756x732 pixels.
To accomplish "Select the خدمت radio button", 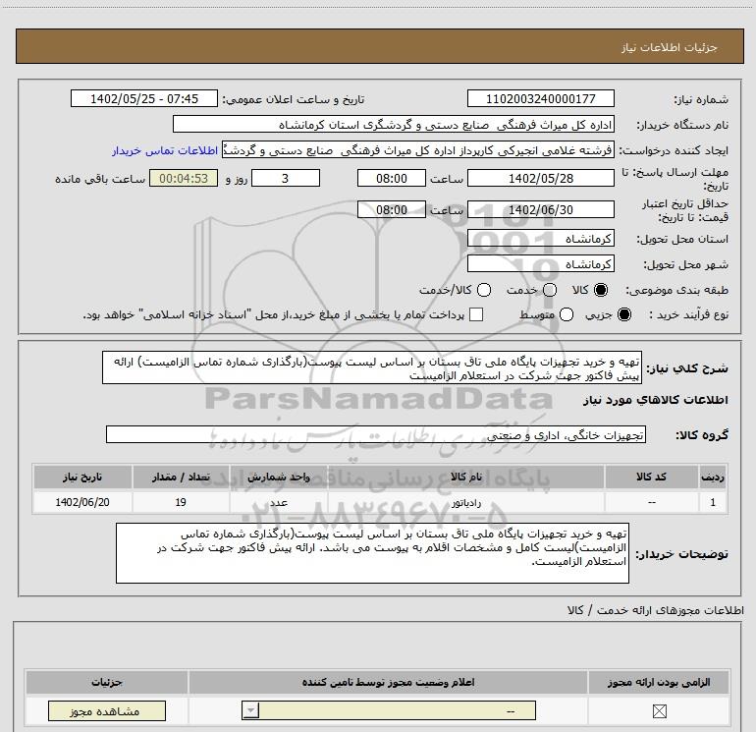I will (550, 290).
